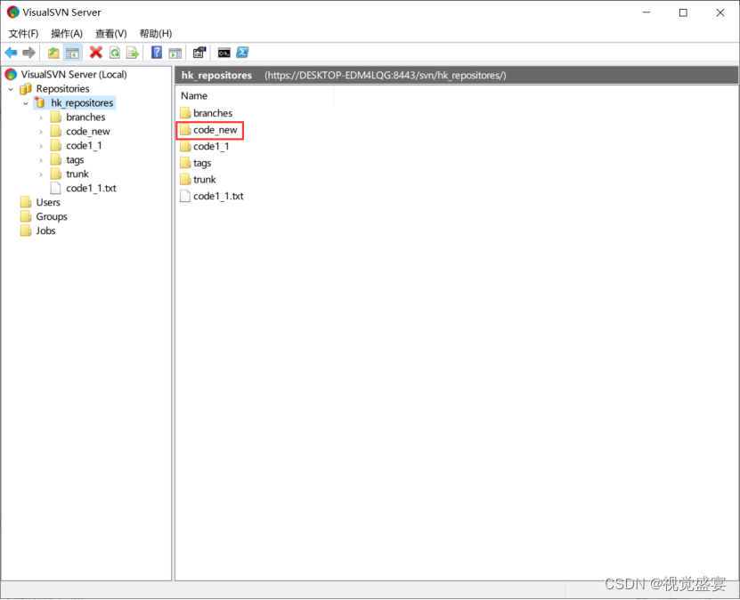Launch the blue PowerShell icon

click(242, 53)
